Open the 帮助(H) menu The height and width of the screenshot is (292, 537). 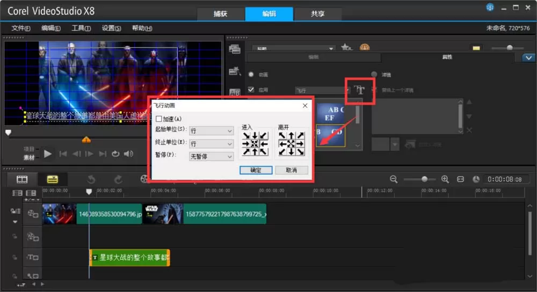[x=142, y=28]
